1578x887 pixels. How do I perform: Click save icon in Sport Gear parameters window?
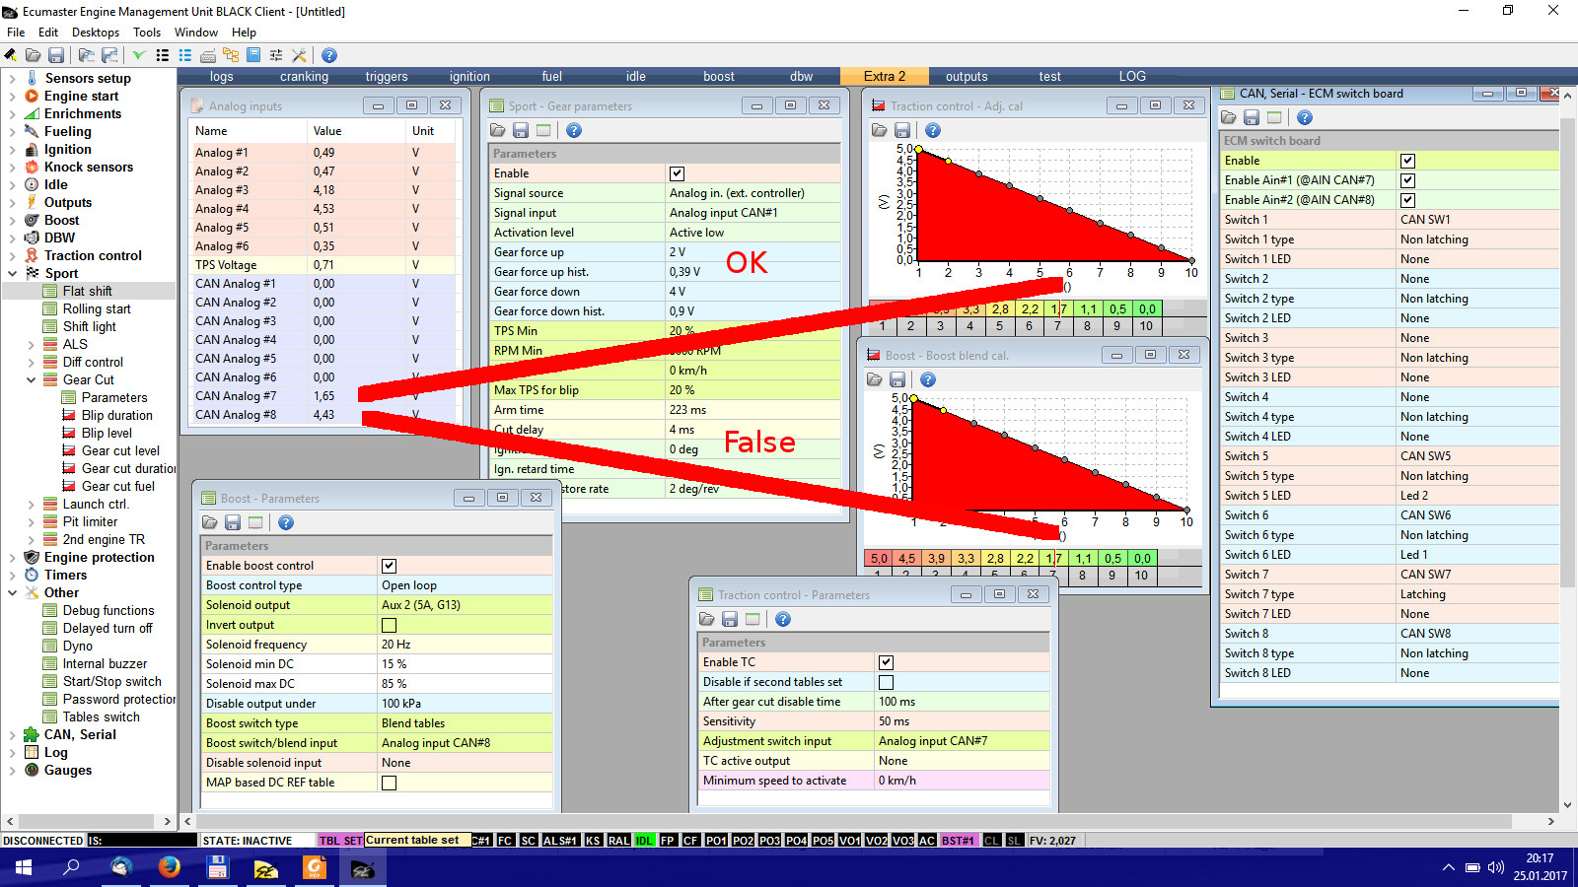[x=521, y=130]
